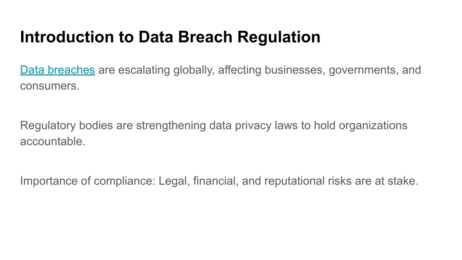The width and height of the screenshot is (462, 260).
Task: Click the word 'Introduction' in the heading
Action: [67, 37]
